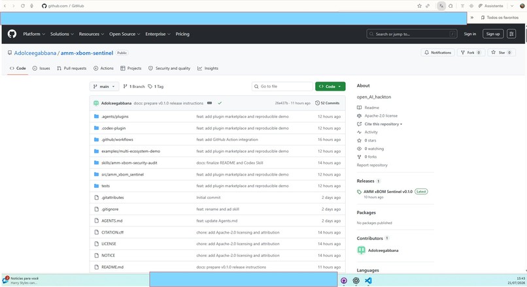Open the Visual Studio Code taskbar icon
527x287 pixels.
pyautogui.click(x=368, y=280)
